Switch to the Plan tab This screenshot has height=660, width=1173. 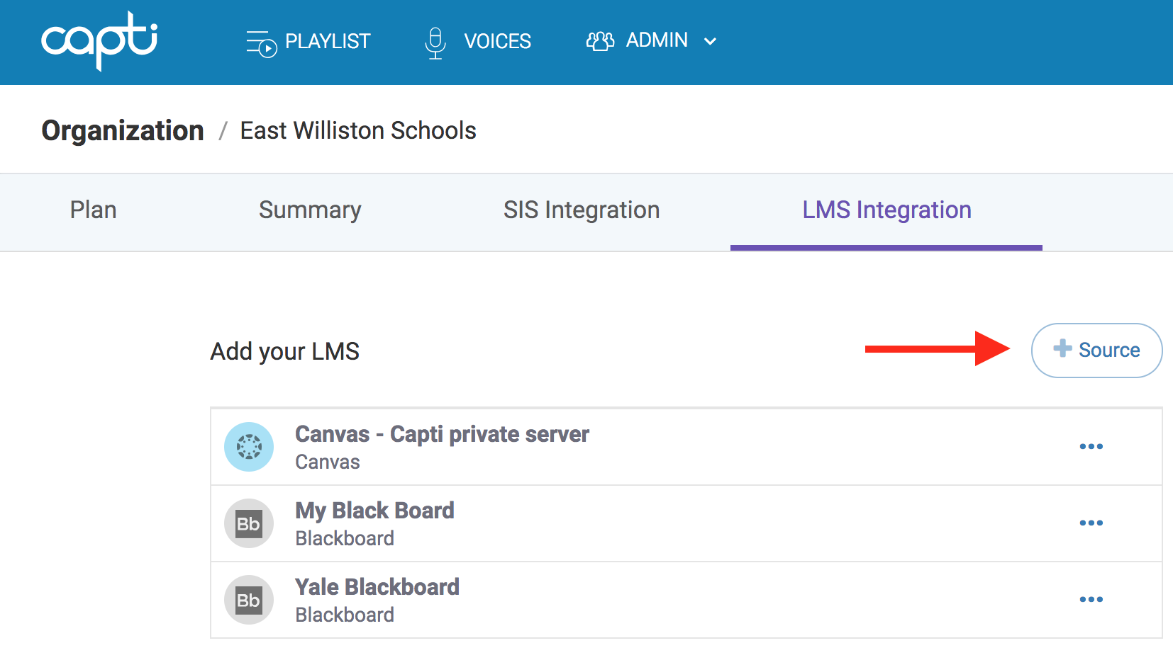tap(93, 210)
